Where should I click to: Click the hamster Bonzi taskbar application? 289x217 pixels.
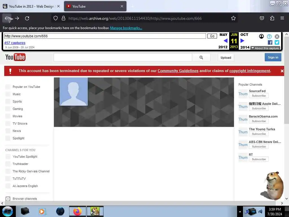(x=95, y=211)
